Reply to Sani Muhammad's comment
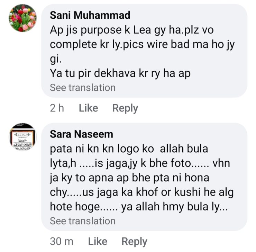 (125, 108)
